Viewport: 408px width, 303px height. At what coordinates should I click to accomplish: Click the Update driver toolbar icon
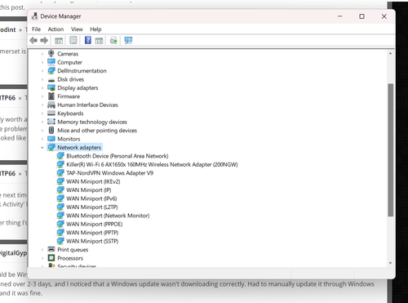pos(113,41)
